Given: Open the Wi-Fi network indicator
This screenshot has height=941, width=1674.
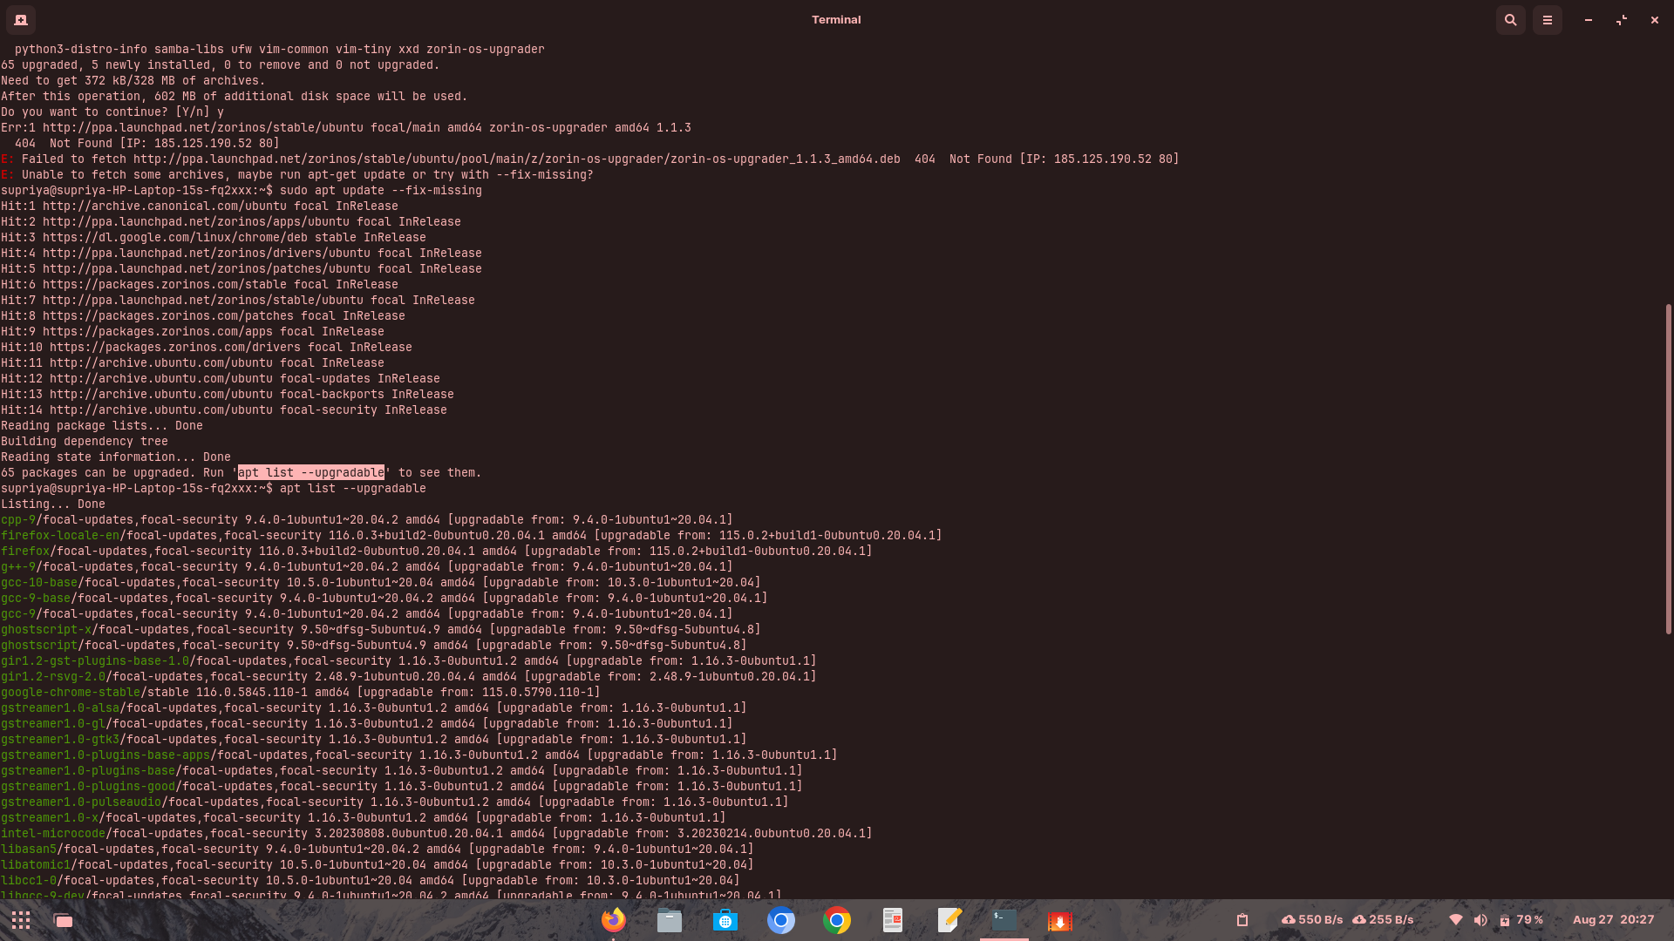Looking at the screenshot, I should click(1456, 920).
